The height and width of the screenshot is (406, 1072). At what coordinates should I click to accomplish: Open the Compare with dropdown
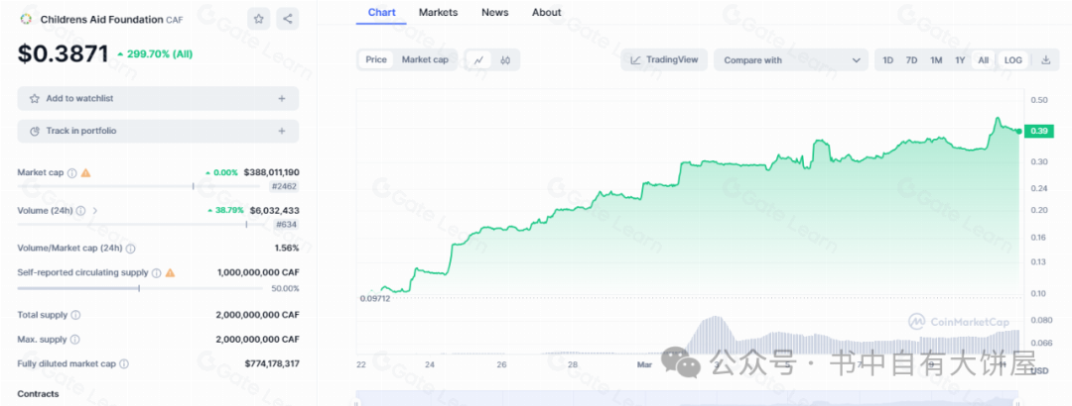point(790,60)
